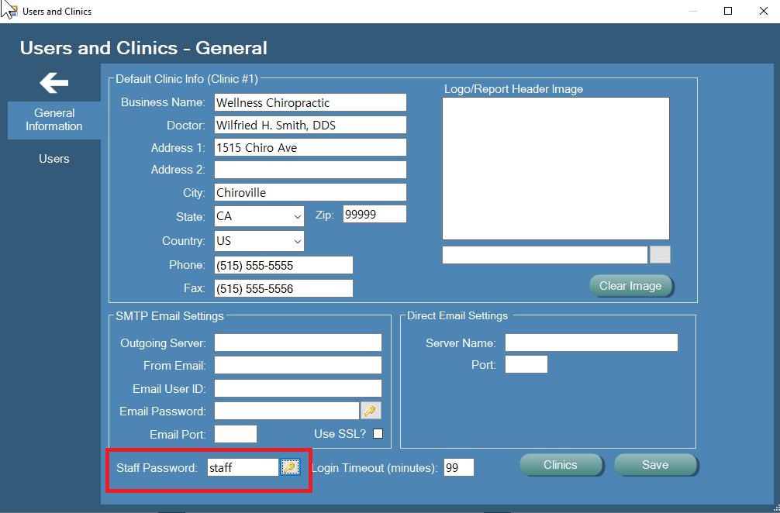Click the Clear Image button
Viewport: 780px width, 513px height.
coord(630,285)
